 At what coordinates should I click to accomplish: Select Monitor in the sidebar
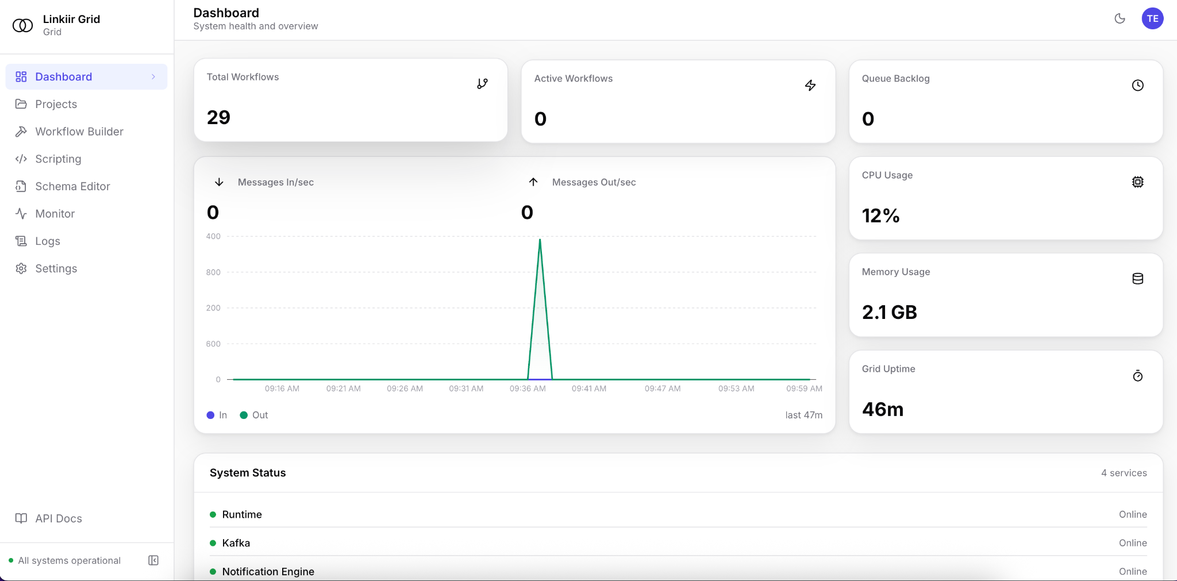point(86,214)
